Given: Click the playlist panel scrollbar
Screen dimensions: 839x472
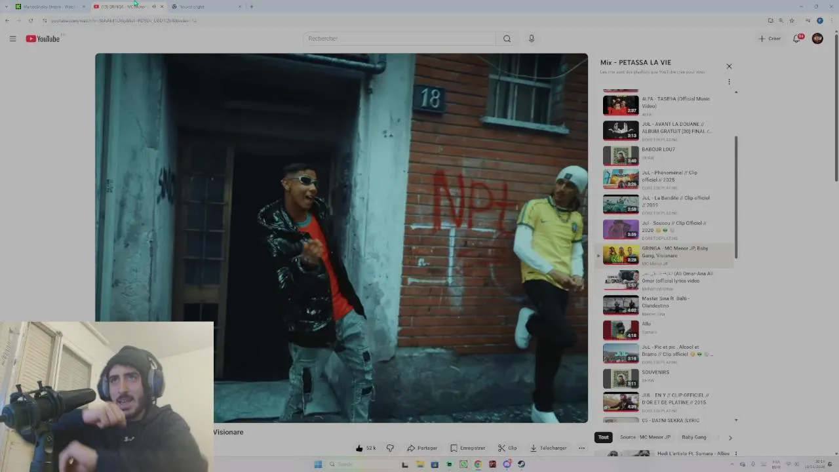Looking at the screenshot, I should coord(735,197).
